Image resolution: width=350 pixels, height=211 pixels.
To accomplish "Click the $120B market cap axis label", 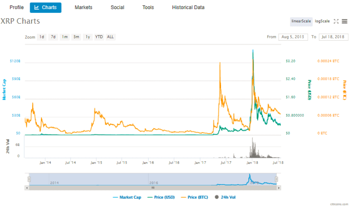I will pos(15,61).
